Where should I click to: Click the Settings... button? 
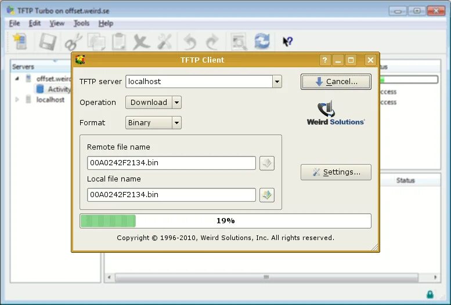point(336,172)
